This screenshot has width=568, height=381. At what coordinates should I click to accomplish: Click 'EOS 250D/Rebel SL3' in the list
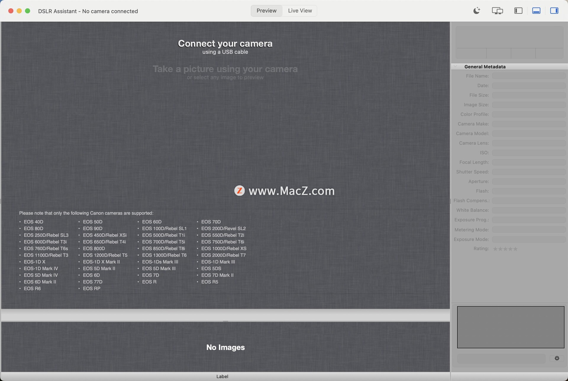[x=46, y=235]
